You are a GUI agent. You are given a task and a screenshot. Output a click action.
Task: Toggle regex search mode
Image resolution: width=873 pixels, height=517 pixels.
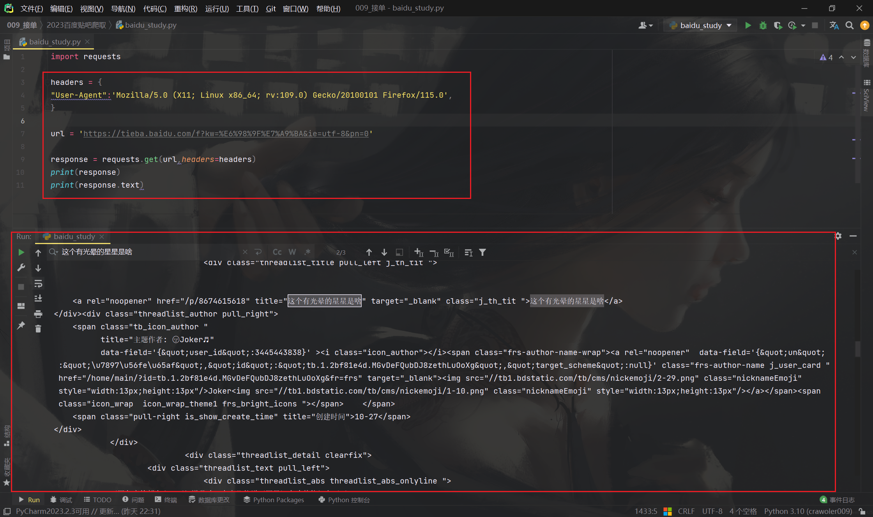tap(307, 252)
